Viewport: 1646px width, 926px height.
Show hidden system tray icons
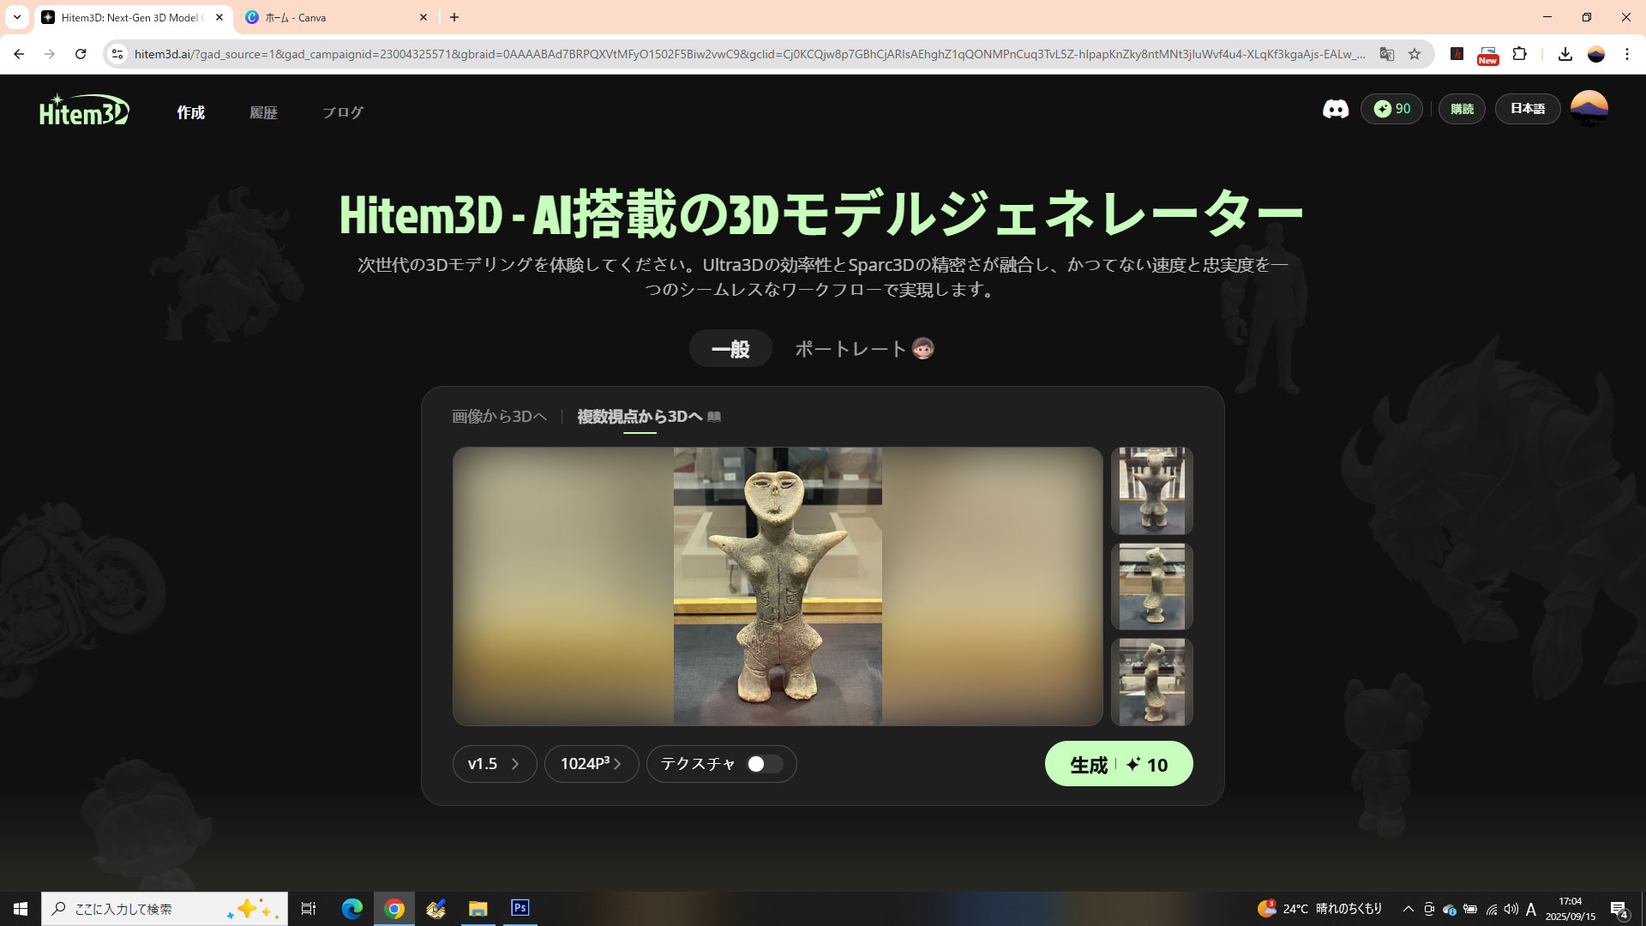[1408, 909]
